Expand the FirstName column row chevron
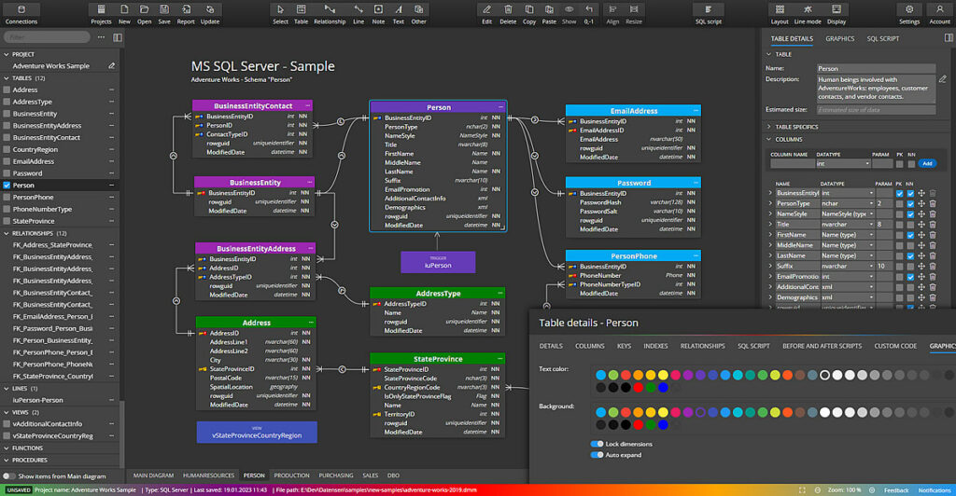The width and height of the screenshot is (956, 496). pyautogui.click(x=770, y=235)
